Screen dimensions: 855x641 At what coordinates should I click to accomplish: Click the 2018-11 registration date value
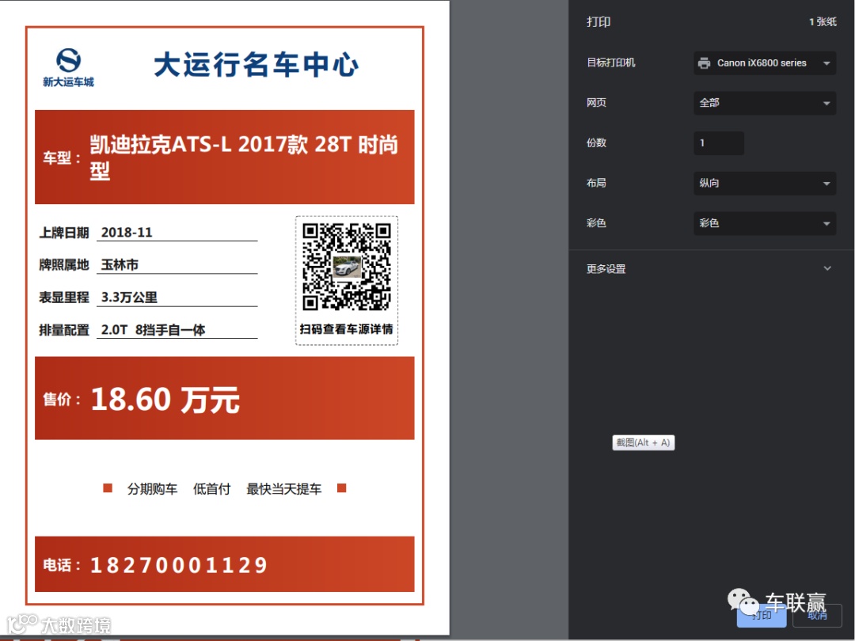point(127,233)
